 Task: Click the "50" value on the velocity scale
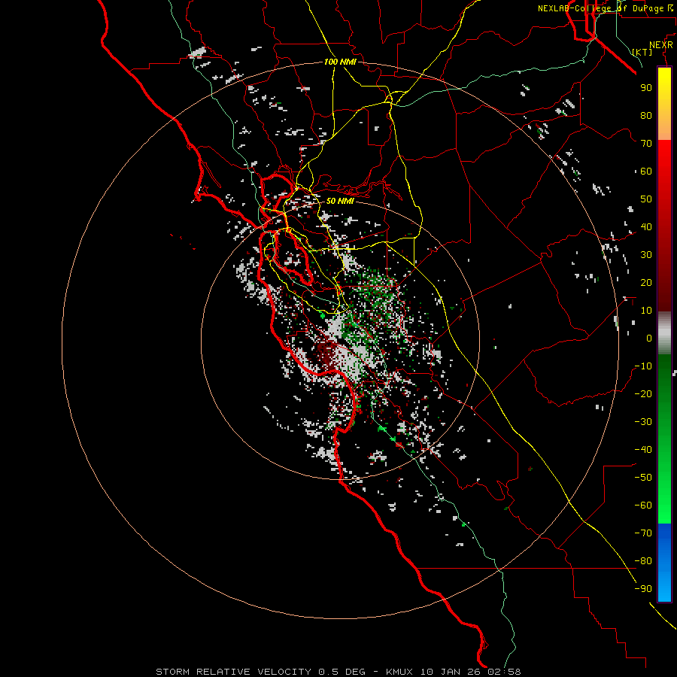pyautogui.click(x=646, y=199)
